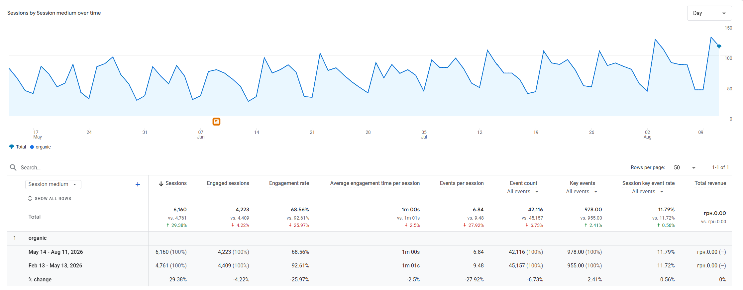Select the organic table row
The width and height of the screenshot is (743, 290).
click(x=370, y=238)
